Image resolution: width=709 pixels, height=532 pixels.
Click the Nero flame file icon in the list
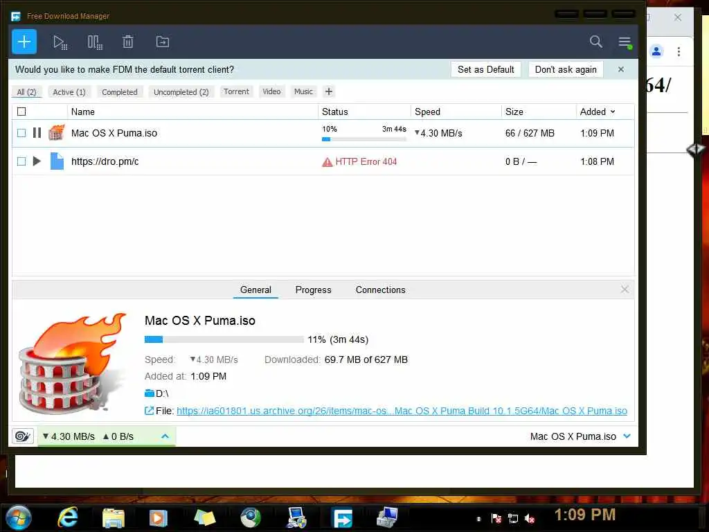57,132
